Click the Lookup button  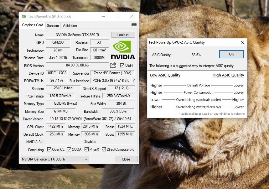point(123,35)
